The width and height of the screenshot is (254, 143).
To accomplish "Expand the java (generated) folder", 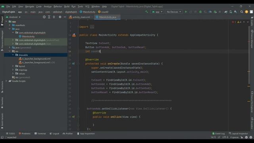I will click(x=10, y=48).
